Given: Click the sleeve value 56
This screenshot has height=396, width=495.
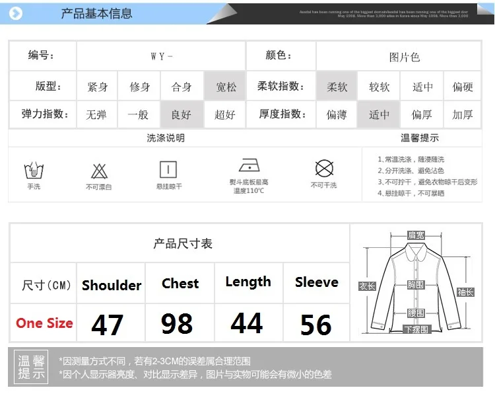Looking at the screenshot, I should 316,325.
